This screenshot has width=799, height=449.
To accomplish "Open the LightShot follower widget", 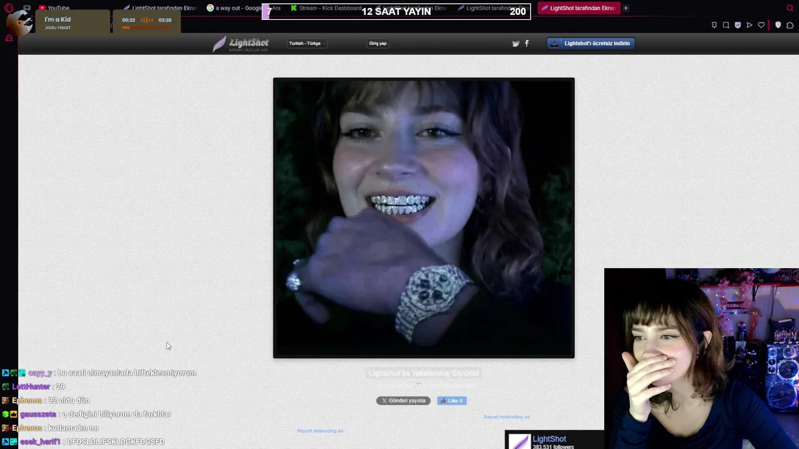I will click(554, 440).
